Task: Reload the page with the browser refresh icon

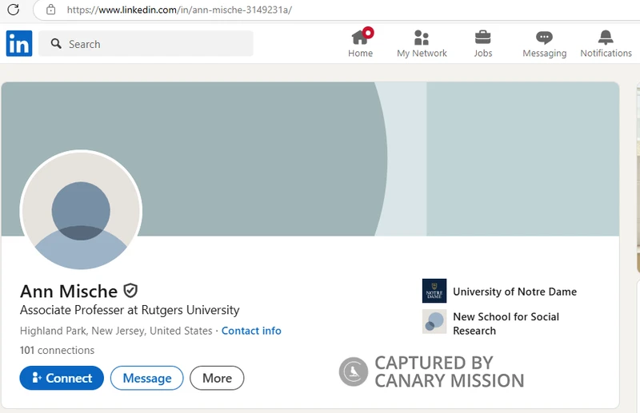Action: point(13,10)
